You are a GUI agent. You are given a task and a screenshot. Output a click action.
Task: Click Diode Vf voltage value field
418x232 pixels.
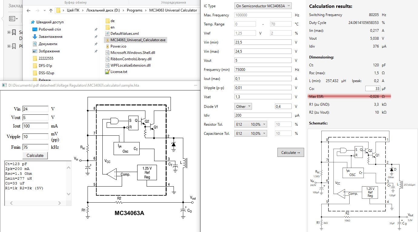coord(283,106)
